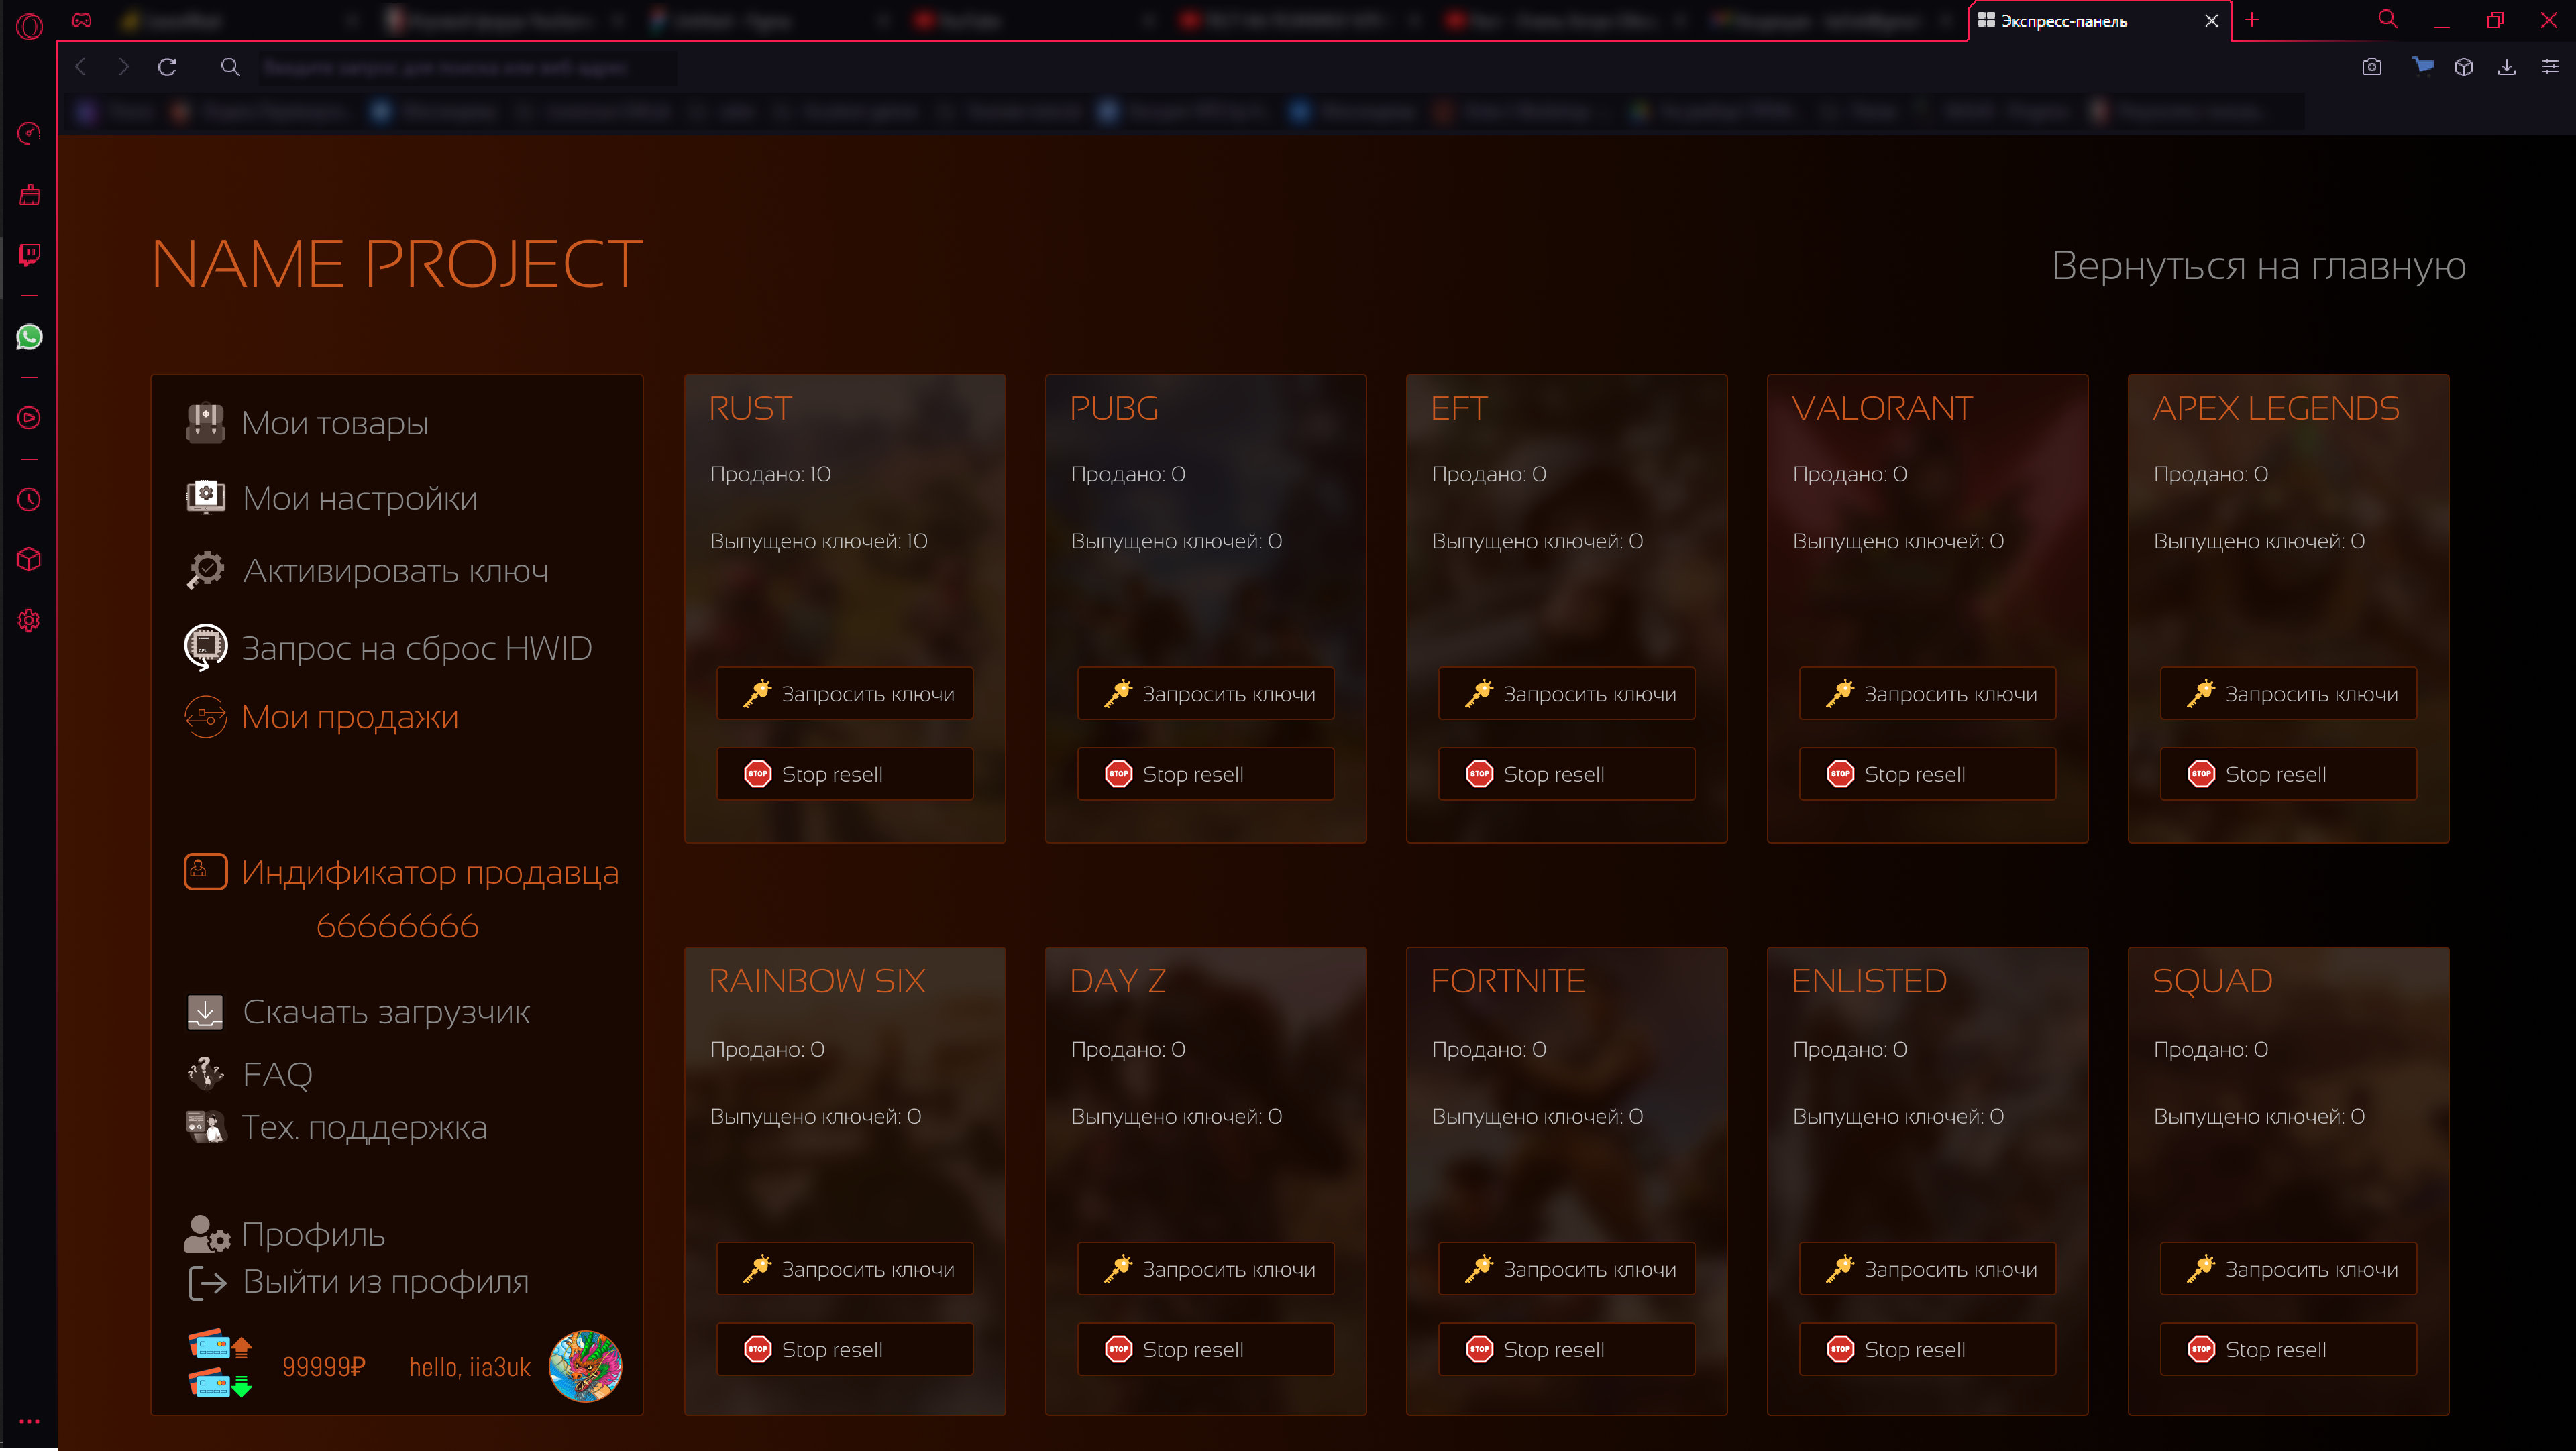Open GX Control speedometer icon
Image resolution: width=2576 pixels, height=1451 pixels.
click(29, 133)
